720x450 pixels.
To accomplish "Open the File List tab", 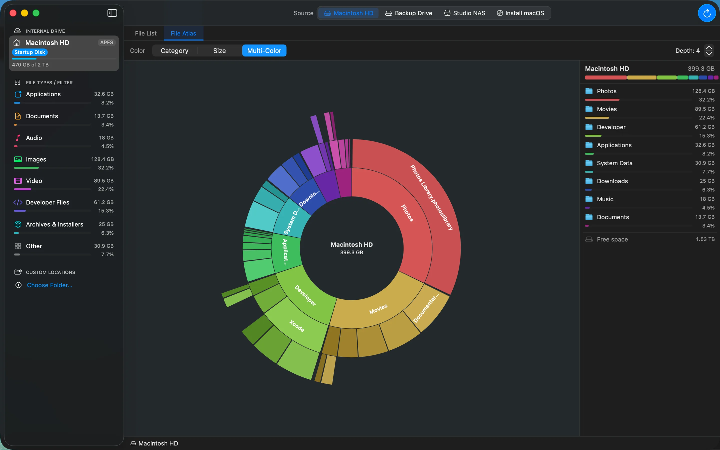I will tap(145, 33).
